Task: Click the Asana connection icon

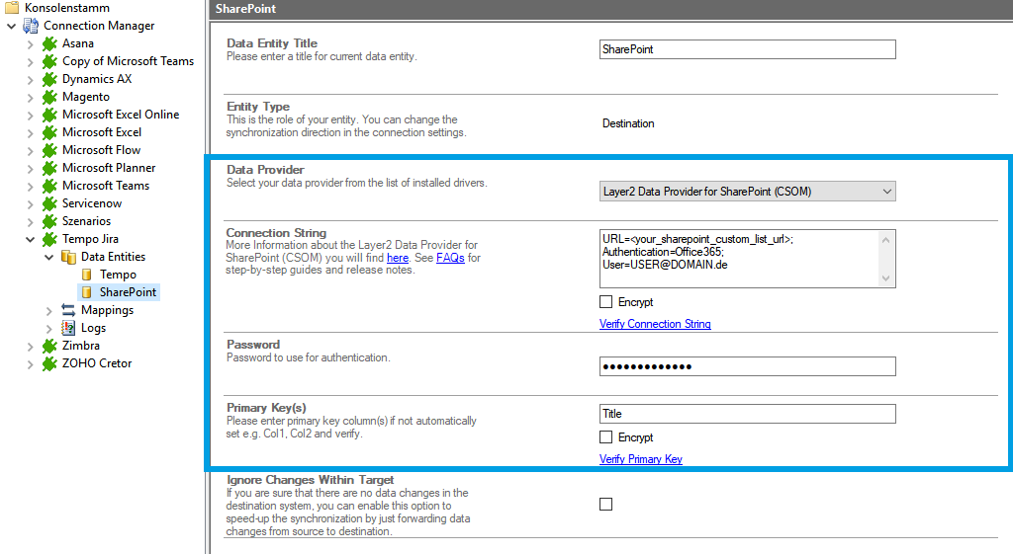Action: [49, 43]
